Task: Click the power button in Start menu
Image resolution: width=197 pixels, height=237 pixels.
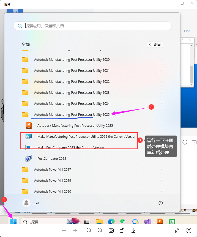Action: [x=160, y=203]
